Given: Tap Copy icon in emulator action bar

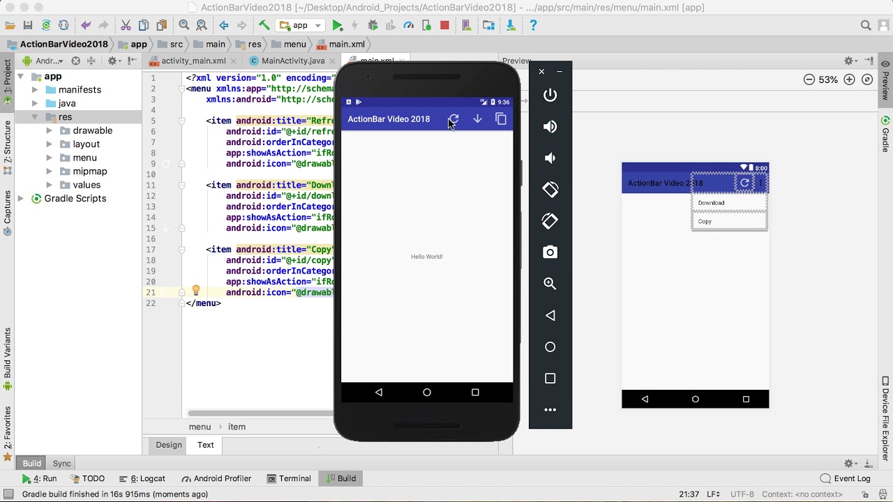Looking at the screenshot, I should click(501, 119).
